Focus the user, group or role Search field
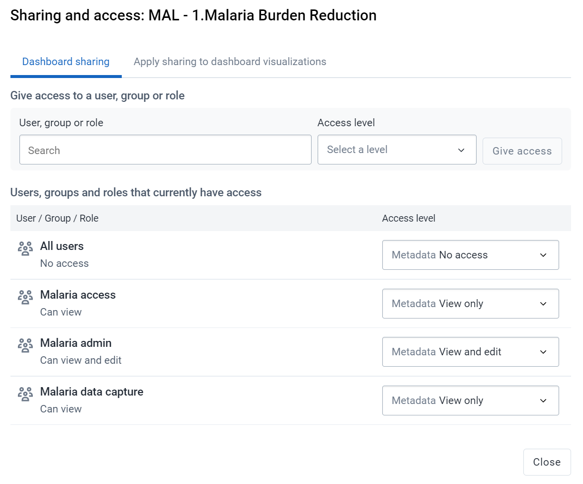The image size is (583, 484). [x=166, y=150]
